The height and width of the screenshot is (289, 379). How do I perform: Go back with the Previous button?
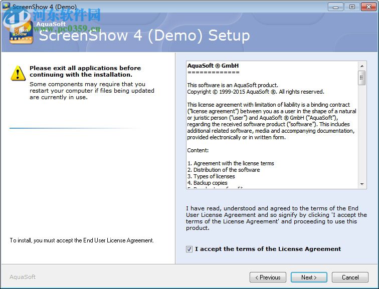pyautogui.click(x=268, y=277)
